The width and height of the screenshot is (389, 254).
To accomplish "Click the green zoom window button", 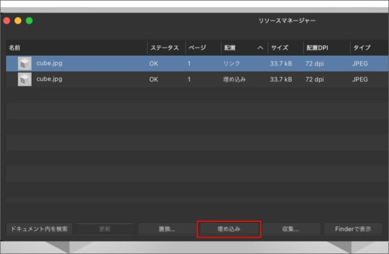I will click(x=29, y=21).
